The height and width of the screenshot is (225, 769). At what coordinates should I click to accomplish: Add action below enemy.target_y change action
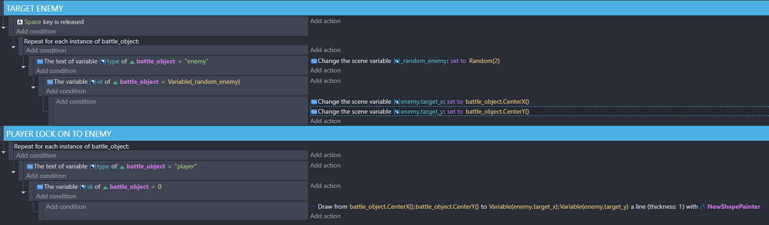coord(325,121)
